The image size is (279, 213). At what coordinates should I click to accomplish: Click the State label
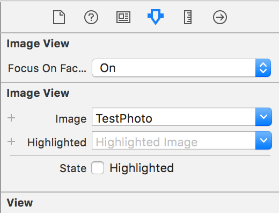pyautogui.click(x=73, y=168)
